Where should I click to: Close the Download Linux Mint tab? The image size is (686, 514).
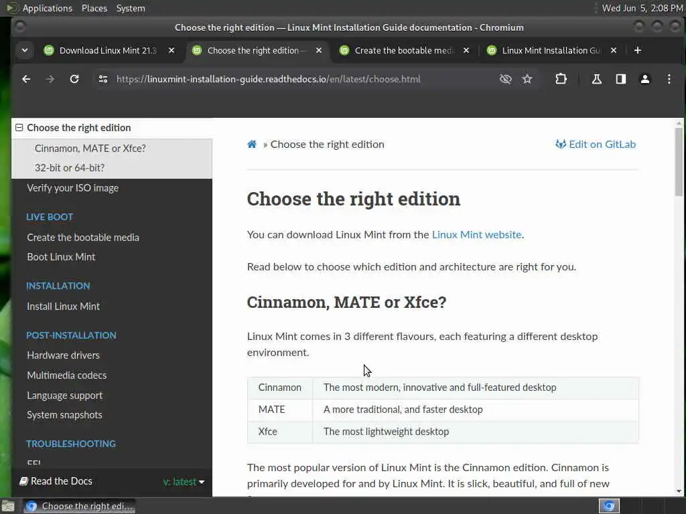(x=171, y=50)
